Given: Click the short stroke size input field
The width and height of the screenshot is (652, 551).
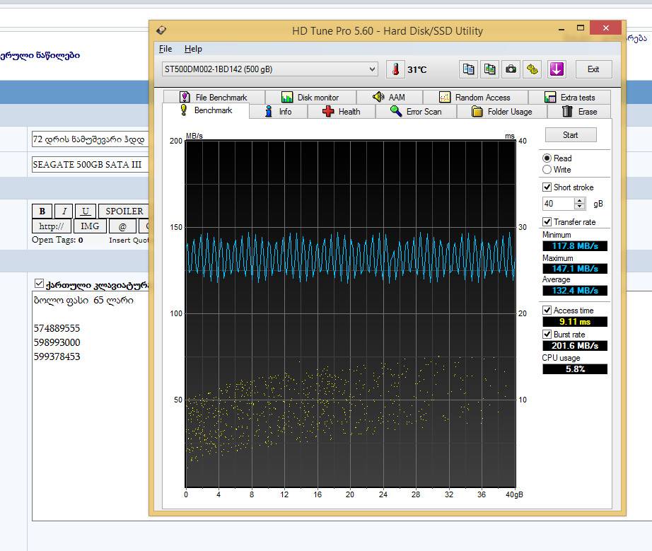Looking at the screenshot, I should point(558,203).
